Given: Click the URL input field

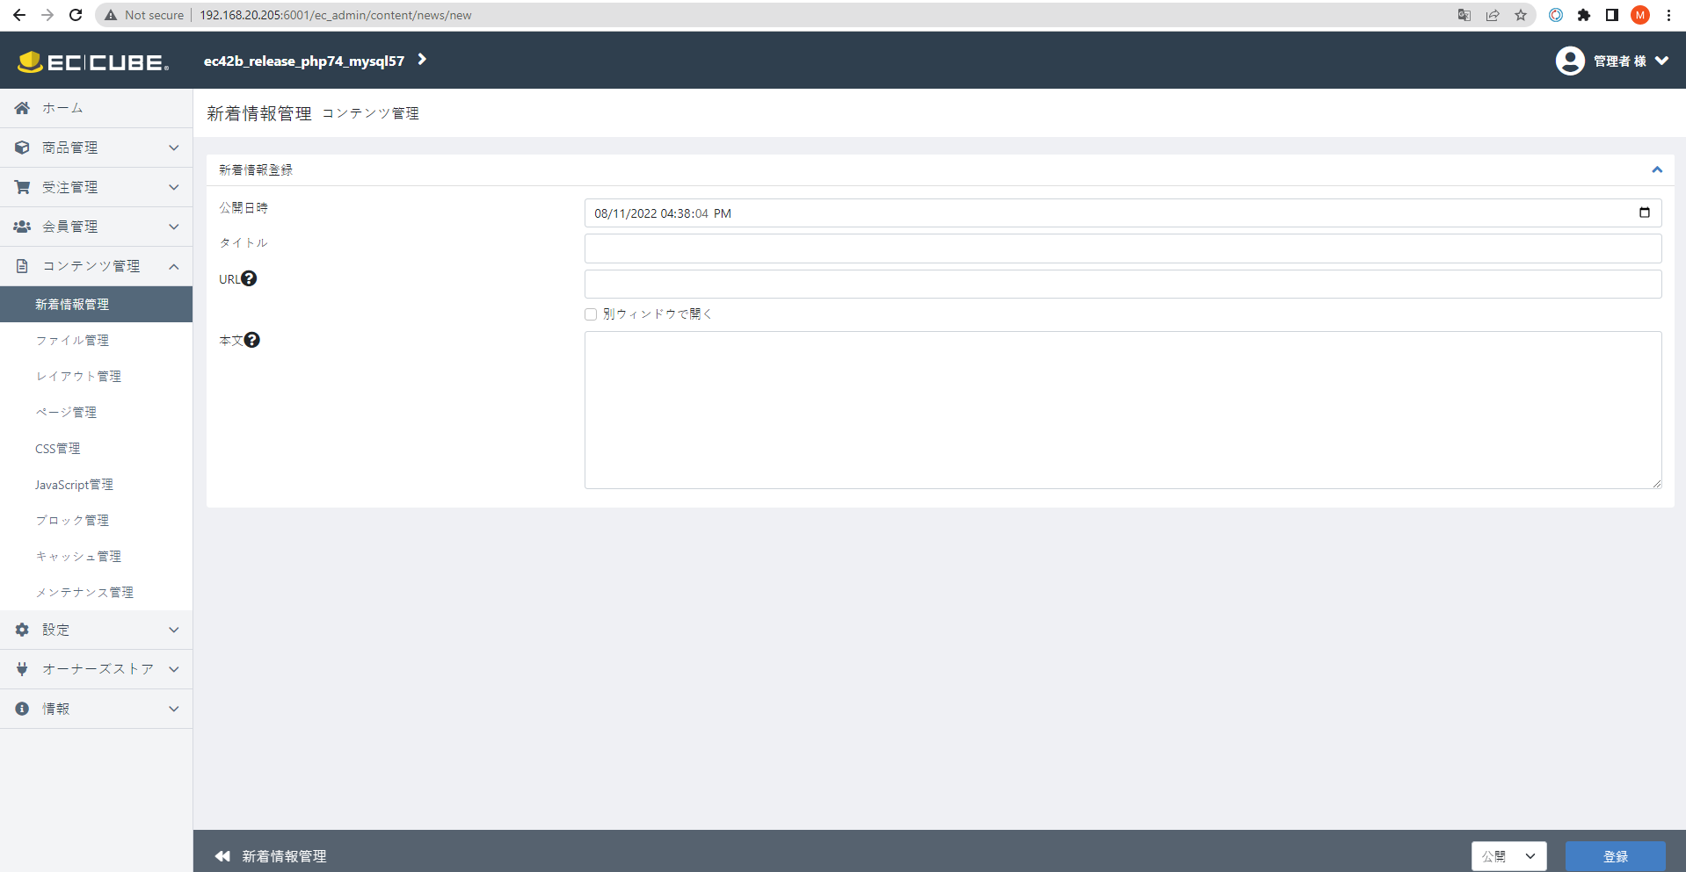Looking at the screenshot, I should coord(1123,284).
